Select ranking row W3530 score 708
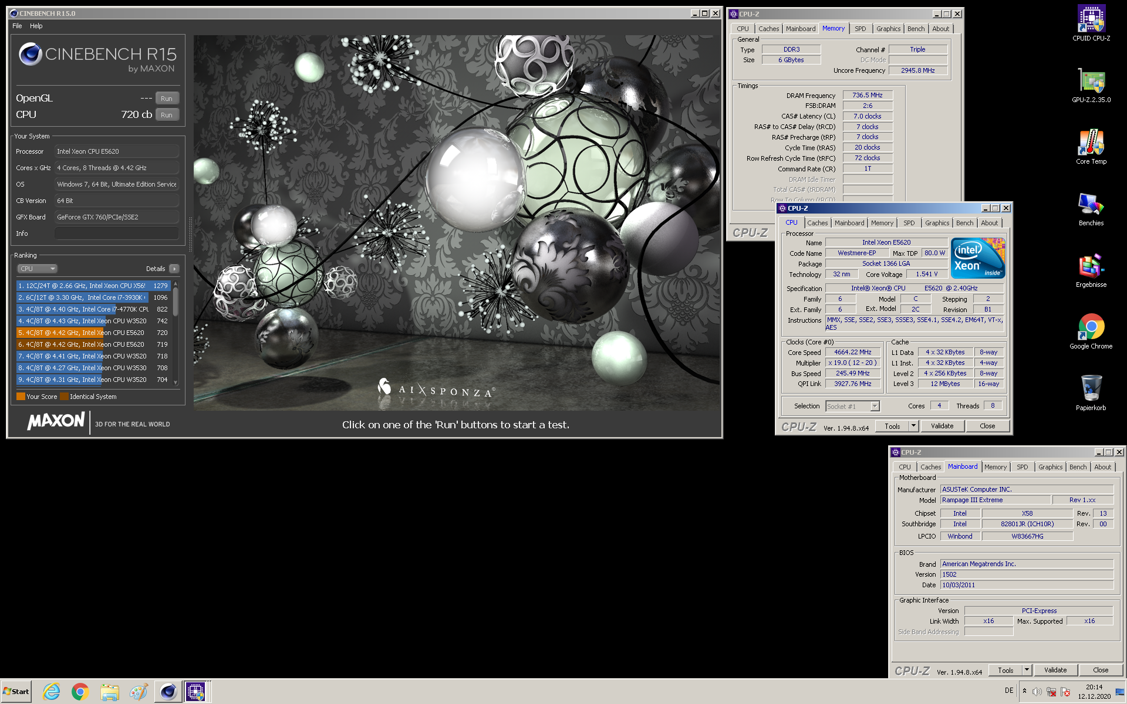The width and height of the screenshot is (1127, 704). click(93, 368)
